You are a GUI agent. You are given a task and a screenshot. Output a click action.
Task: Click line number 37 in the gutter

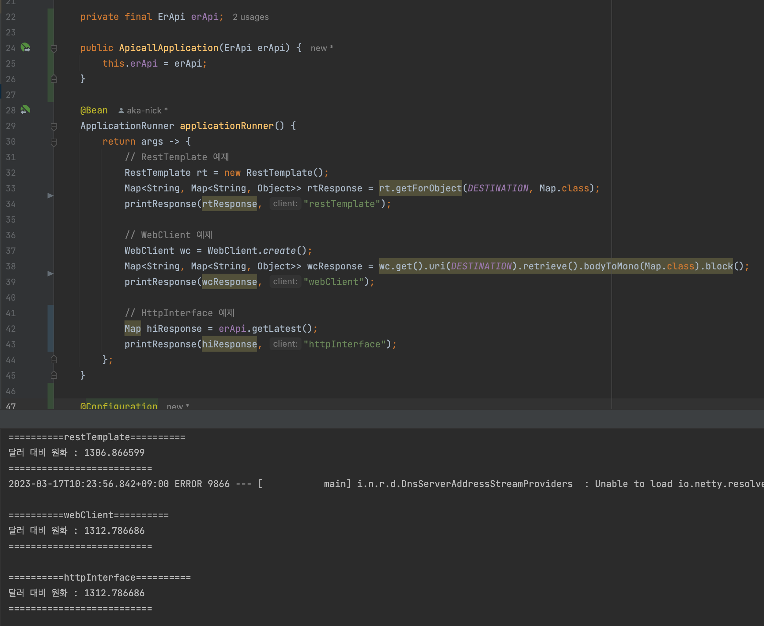click(x=11, y=251)
